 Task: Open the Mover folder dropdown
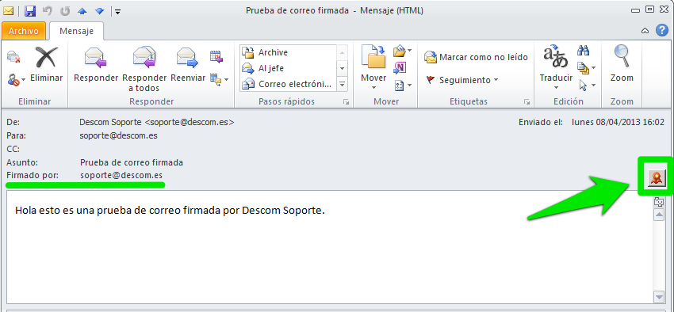coord(373,68)
